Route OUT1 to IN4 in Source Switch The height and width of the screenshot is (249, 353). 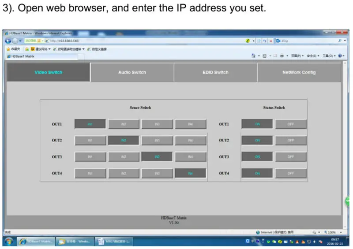[x=191, y=124]
